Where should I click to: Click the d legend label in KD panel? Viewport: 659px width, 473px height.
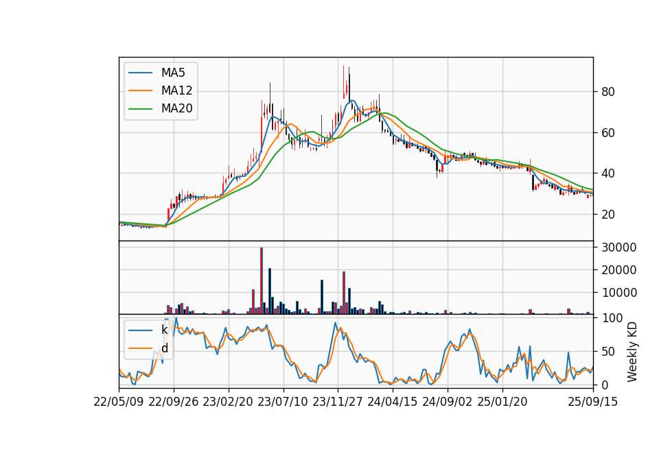point(164,348)
